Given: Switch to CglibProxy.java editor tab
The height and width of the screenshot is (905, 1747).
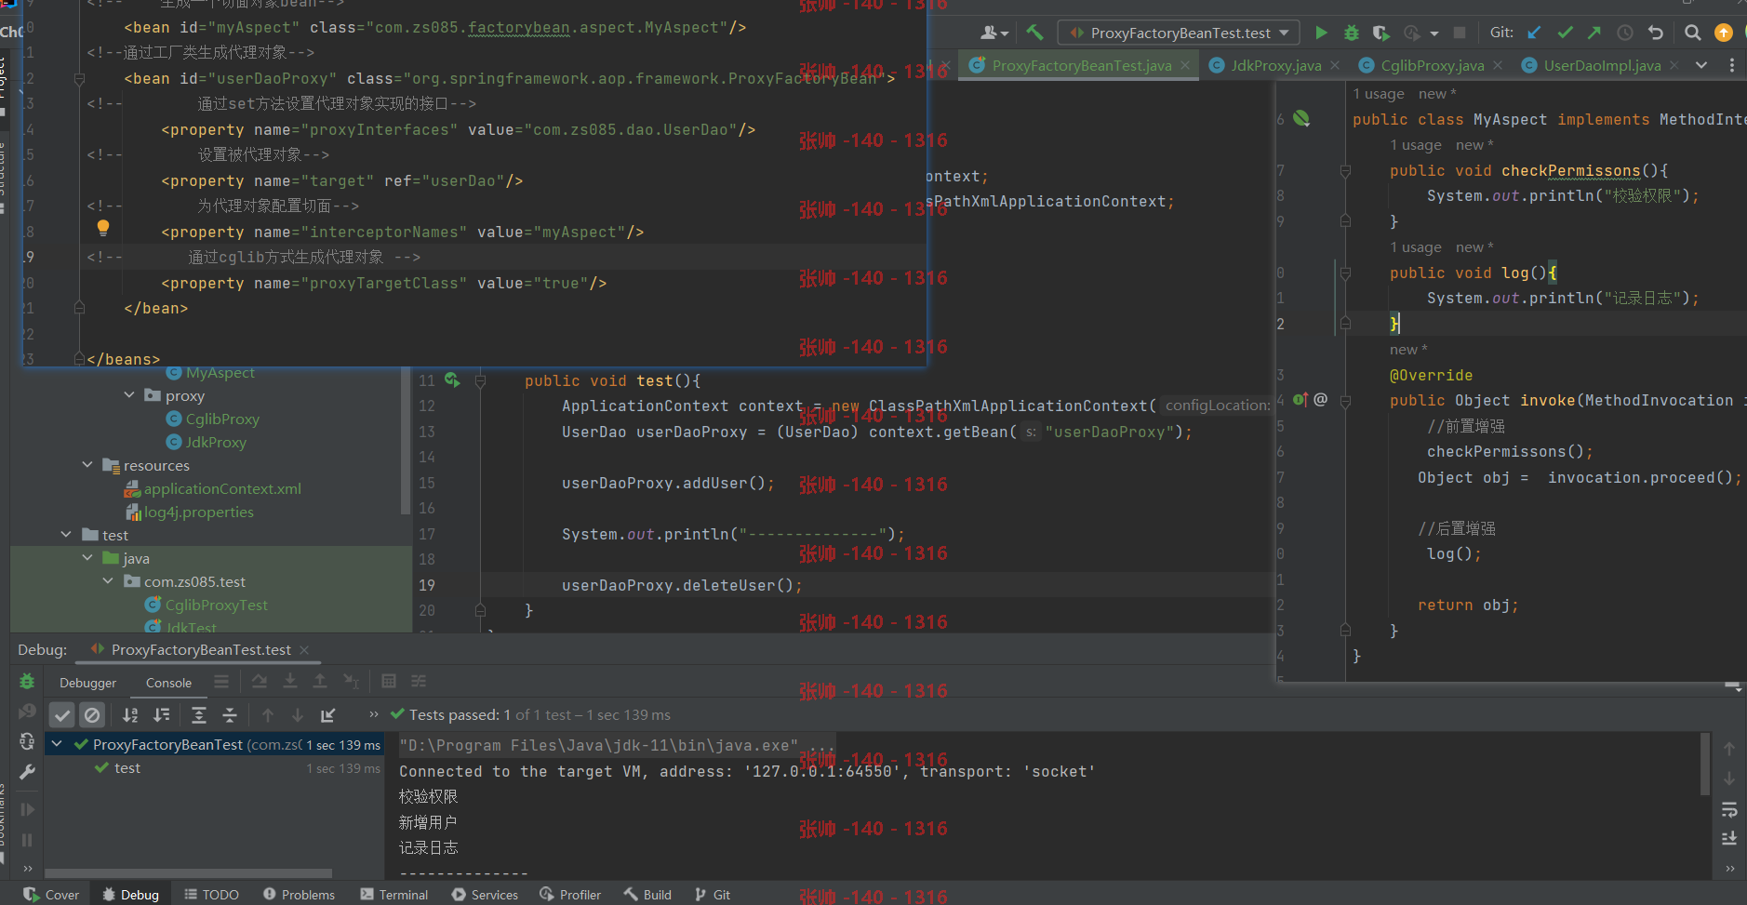Looking at the screenshot, I should click(x=1432, y=65).
